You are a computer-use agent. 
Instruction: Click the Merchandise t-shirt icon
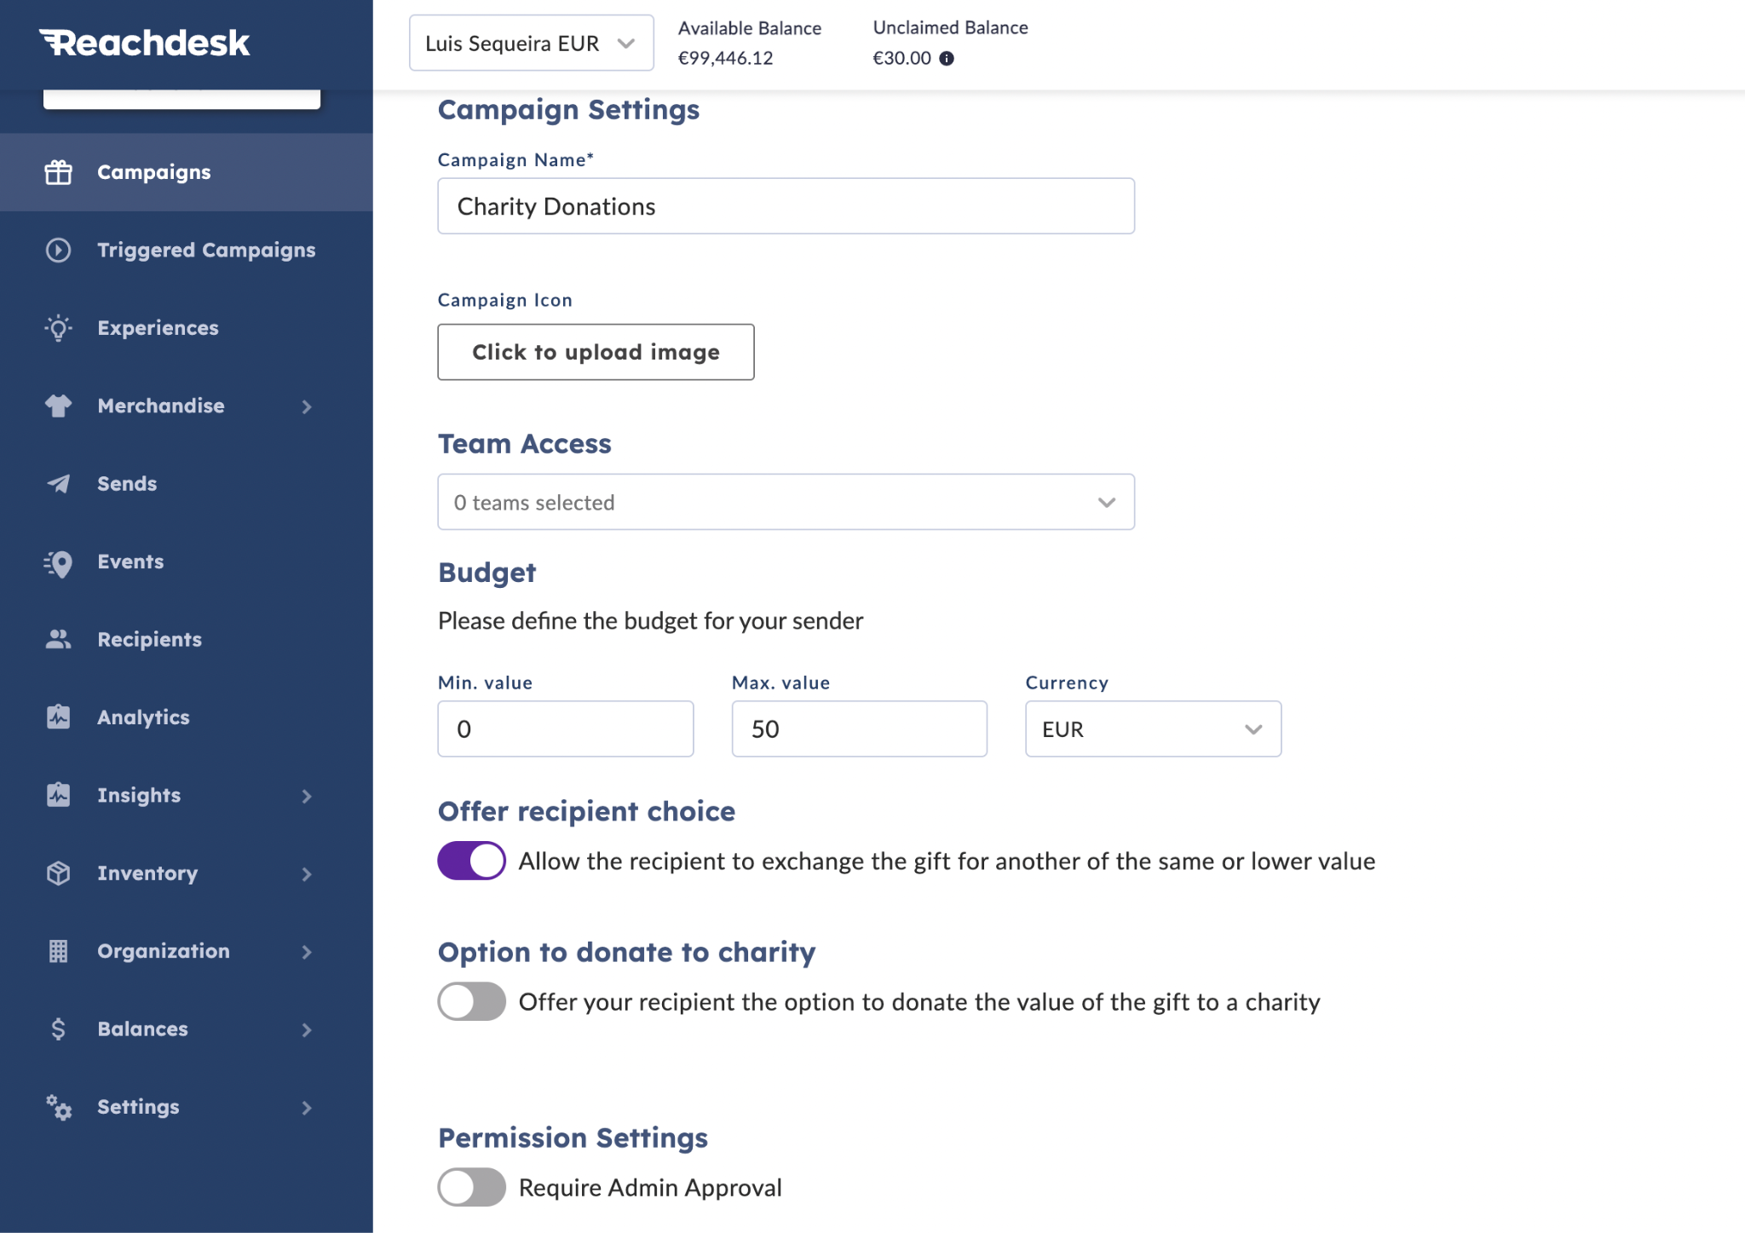click(58, 406)
